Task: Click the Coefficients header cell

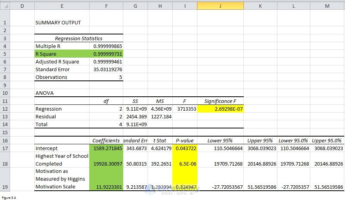Action: [106, 140]
